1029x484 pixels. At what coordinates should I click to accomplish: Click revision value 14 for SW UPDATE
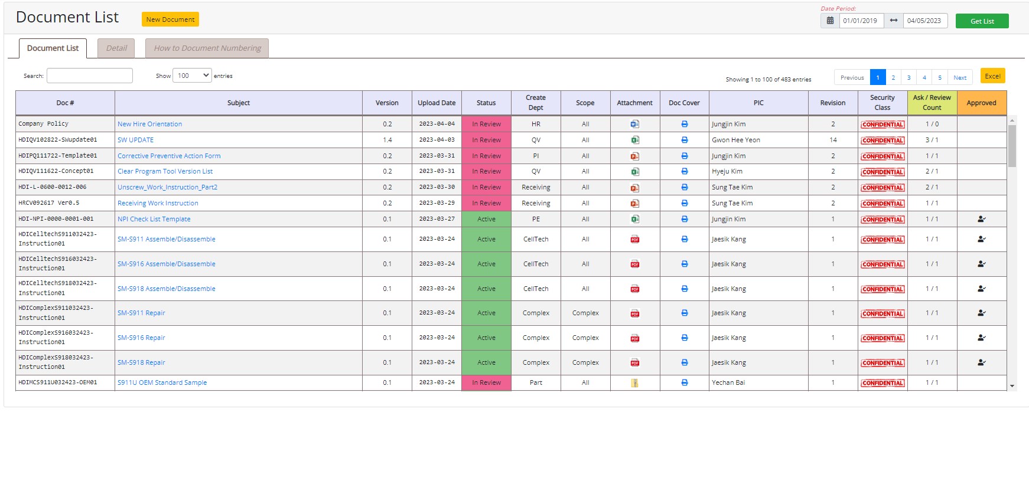tap(833, 140)
